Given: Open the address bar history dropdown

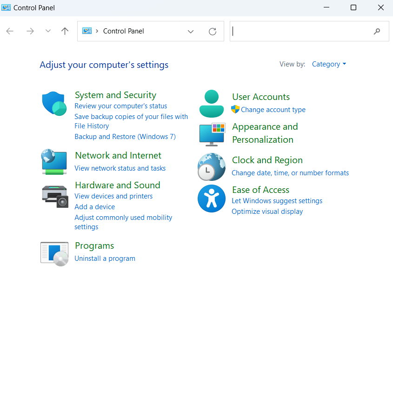Looking at the screenshot, I should 191,31.
